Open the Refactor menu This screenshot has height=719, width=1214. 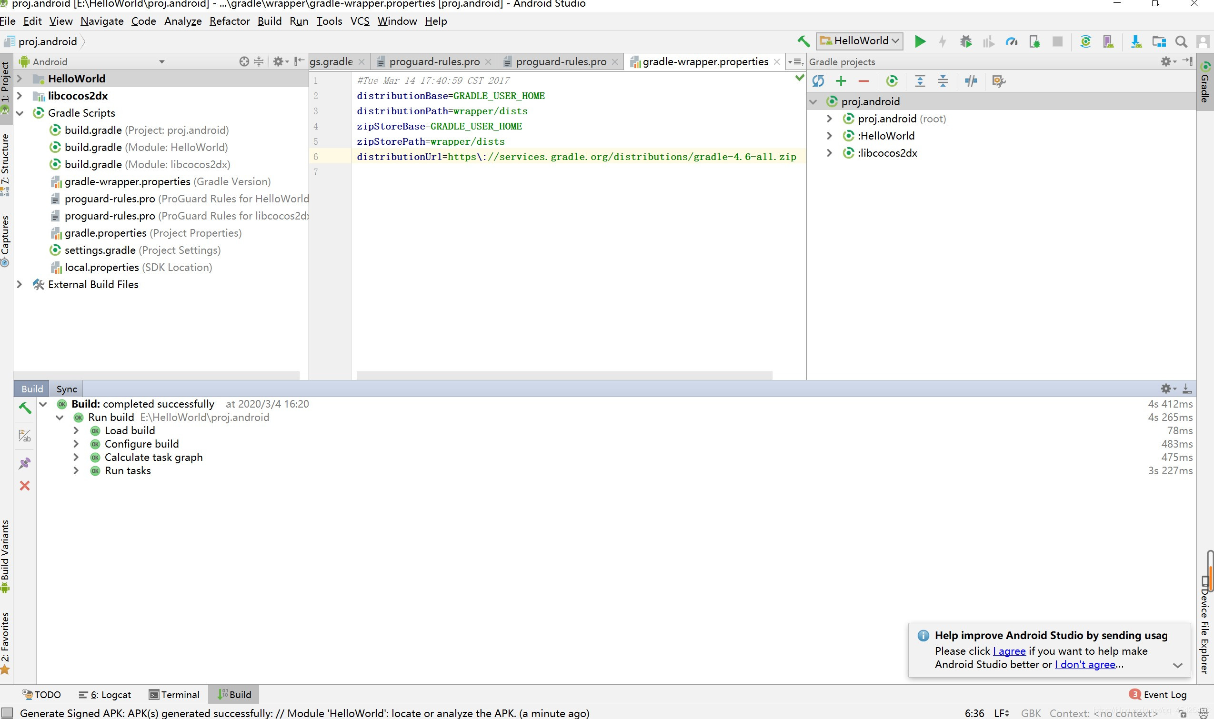click(229, 21)
